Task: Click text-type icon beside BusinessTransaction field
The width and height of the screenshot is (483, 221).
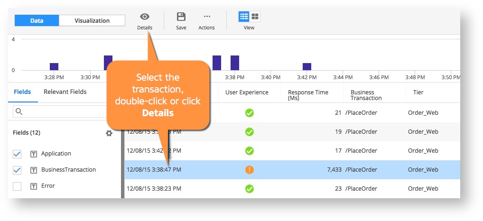Action: coord(34,170)
